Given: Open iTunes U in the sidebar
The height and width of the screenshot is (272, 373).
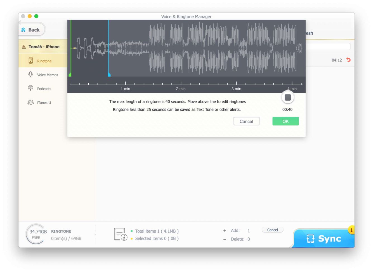Looking at the screenshot, I should [44, 103].
